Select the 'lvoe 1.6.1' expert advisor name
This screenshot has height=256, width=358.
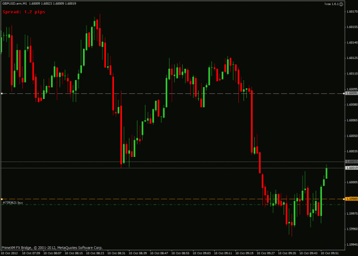332,4
